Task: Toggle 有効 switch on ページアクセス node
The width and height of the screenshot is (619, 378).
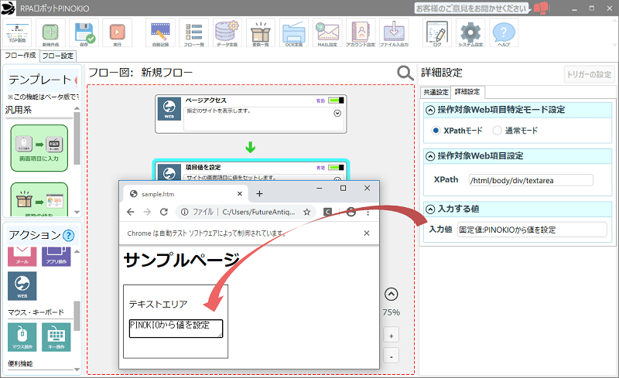Action: click(x=336, y=100)
